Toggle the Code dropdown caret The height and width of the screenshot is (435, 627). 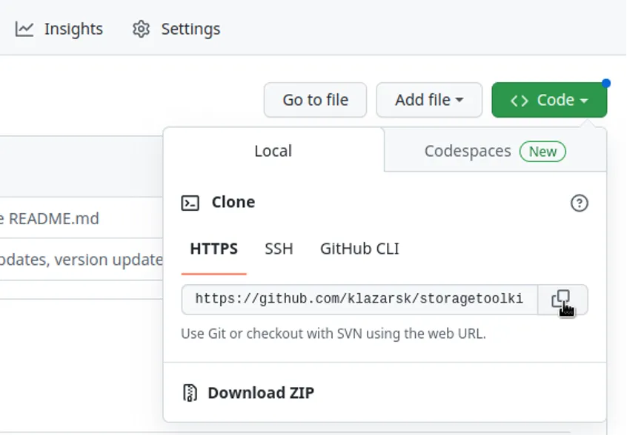tap(585, 101)
